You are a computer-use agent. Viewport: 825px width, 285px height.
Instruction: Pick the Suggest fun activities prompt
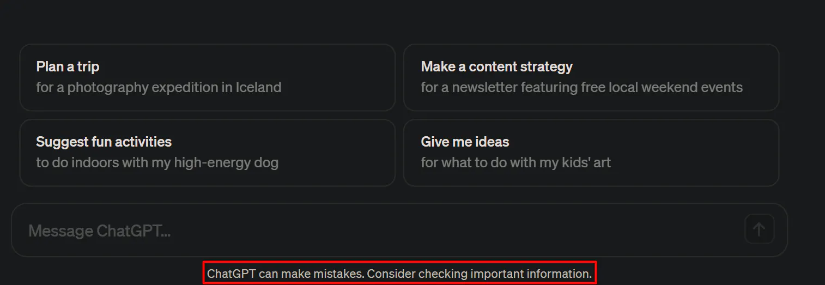[207, 153]
